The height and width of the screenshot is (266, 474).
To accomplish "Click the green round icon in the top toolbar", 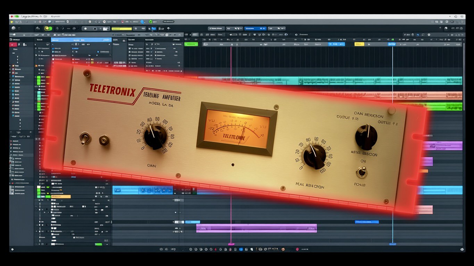I will [x=151, y=21].
